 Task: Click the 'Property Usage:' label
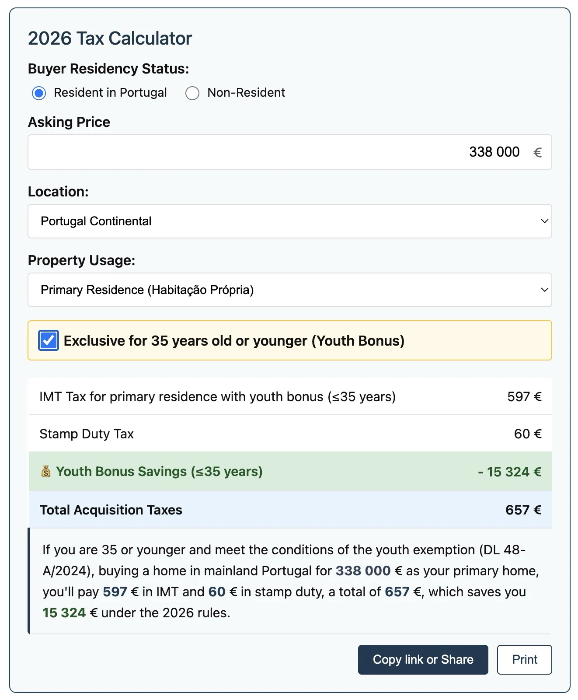82,260
